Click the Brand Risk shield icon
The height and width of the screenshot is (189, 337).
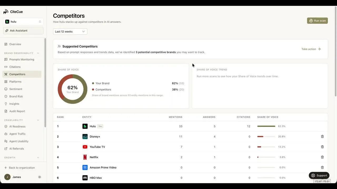coord(6,96)
